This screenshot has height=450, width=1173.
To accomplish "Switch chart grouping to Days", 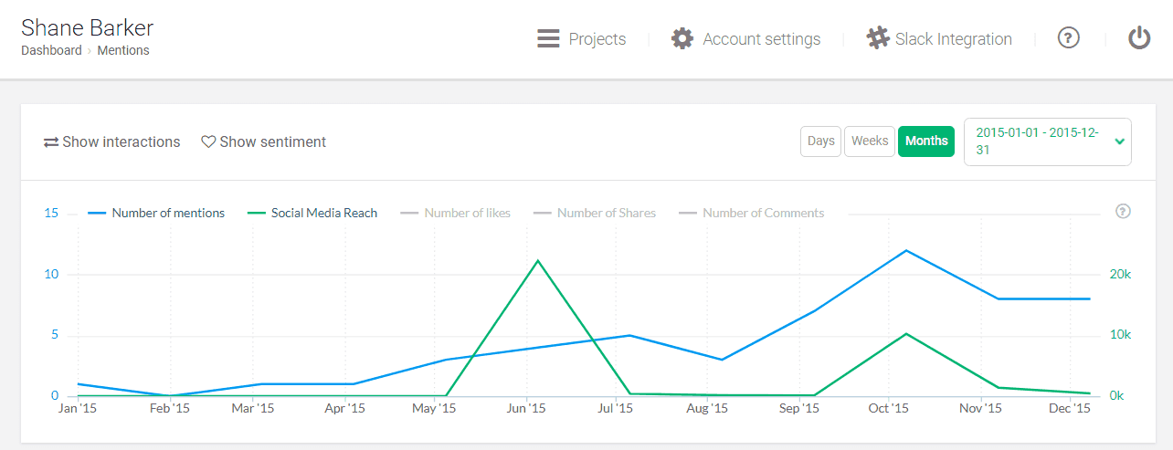I will point(821,141).
